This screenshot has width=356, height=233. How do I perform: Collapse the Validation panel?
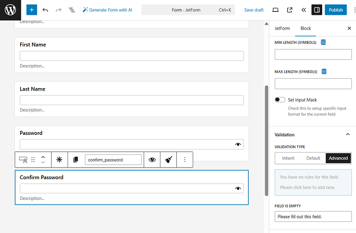[348, 135]
